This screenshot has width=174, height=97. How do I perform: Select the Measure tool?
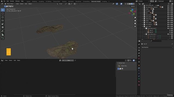pyautogui.click(x=3, y=34)
